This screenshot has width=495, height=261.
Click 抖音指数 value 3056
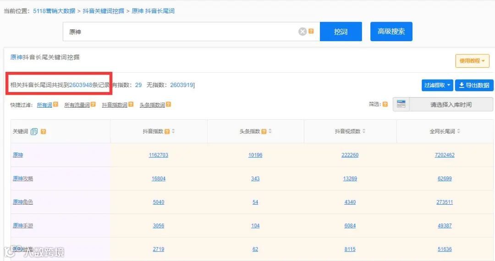159,226
